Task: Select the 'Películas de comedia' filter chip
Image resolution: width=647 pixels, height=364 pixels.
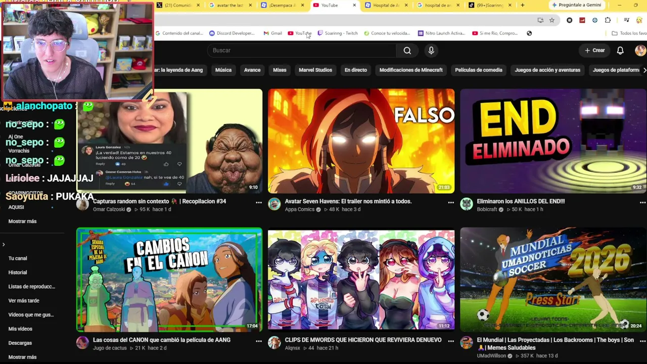Action: point(479,70)
